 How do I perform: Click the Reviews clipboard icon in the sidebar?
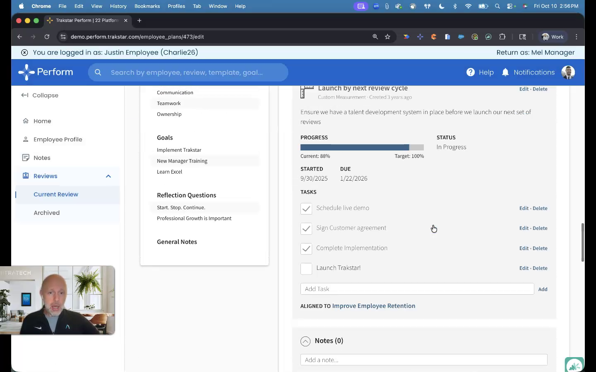click(26, 176)
